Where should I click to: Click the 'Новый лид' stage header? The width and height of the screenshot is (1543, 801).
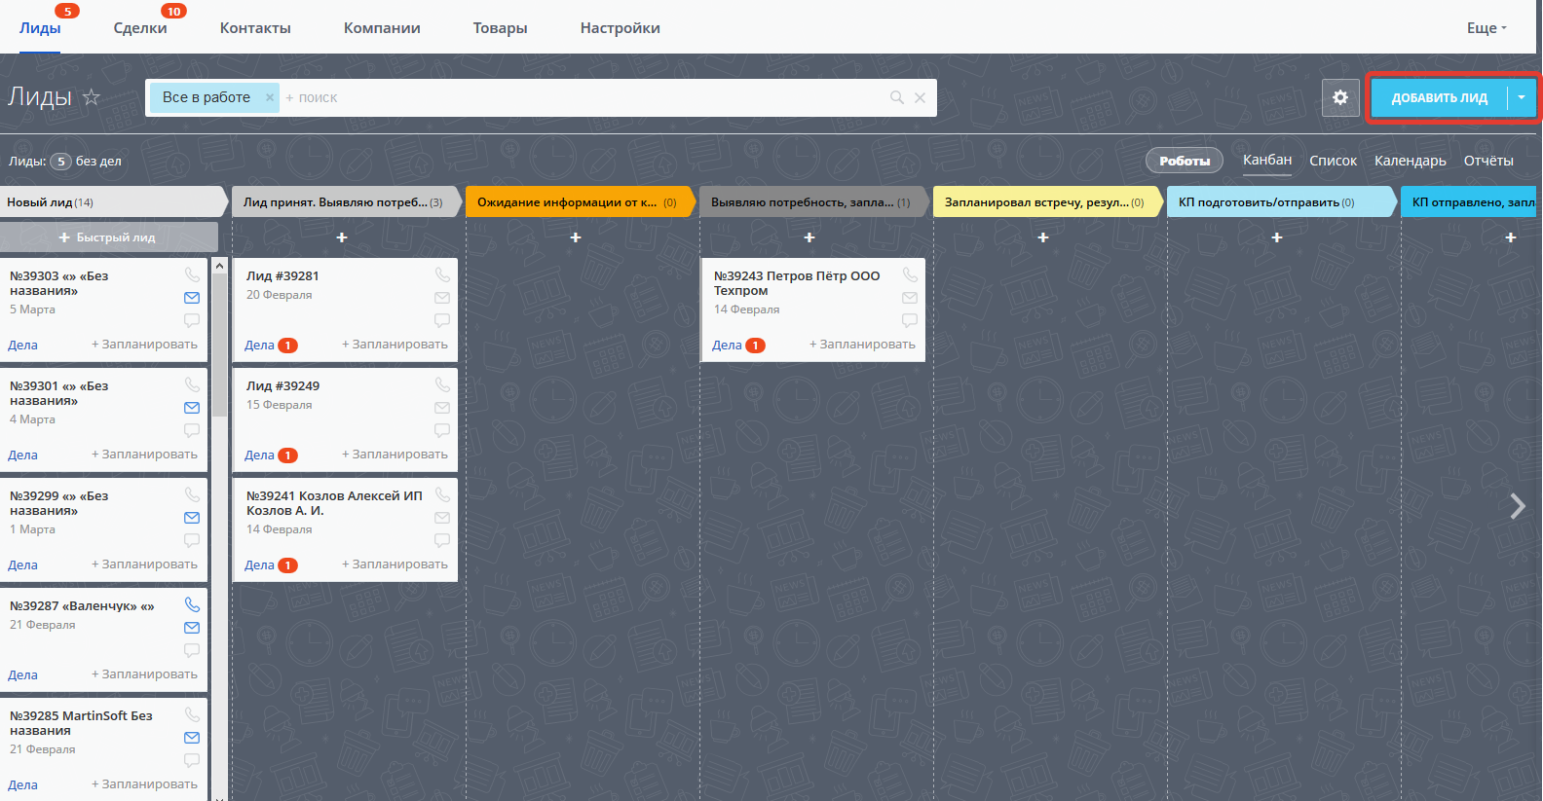[112, 202]
